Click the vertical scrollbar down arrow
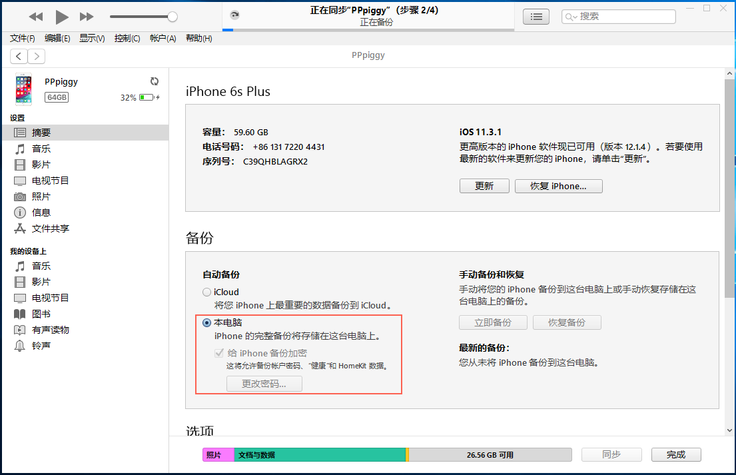The height and width of the screenshot is (475, 736). point(729,430)
